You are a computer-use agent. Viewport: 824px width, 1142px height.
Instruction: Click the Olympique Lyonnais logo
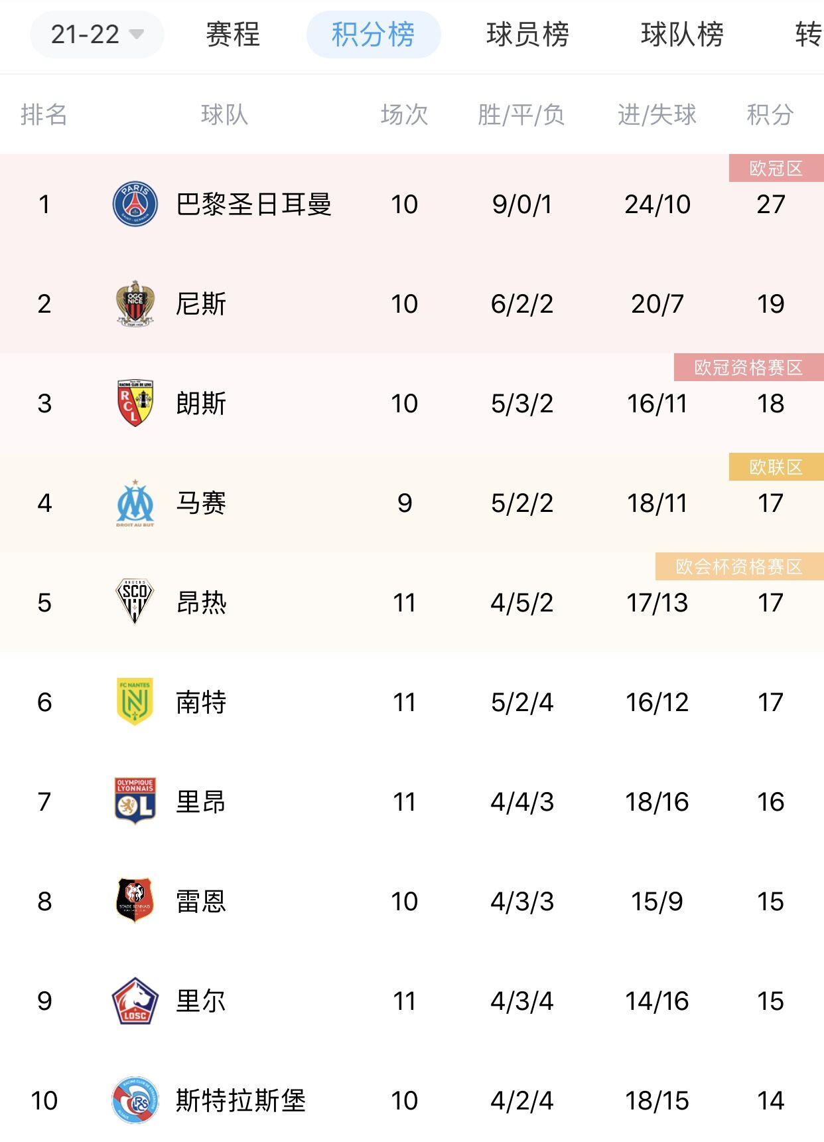point(135,801)
